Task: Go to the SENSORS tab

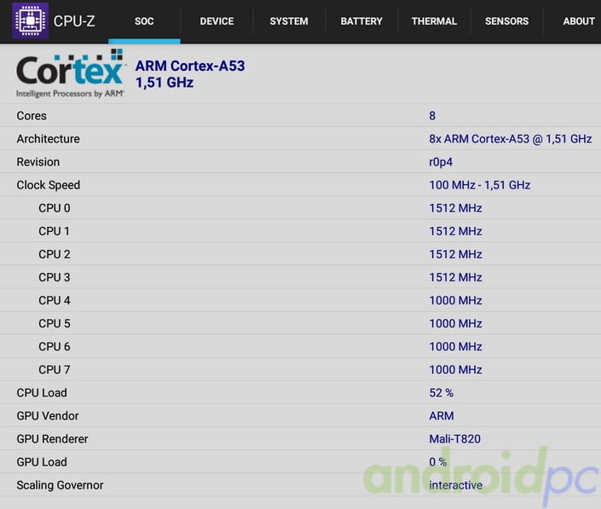Action: 506,21
